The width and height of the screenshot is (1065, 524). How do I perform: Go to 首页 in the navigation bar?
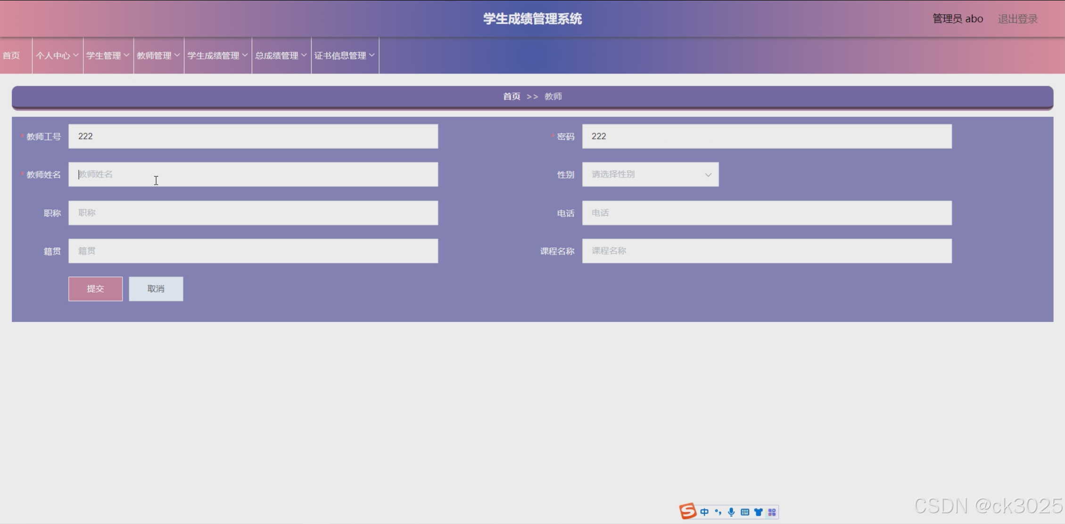[x=11, y=56]
